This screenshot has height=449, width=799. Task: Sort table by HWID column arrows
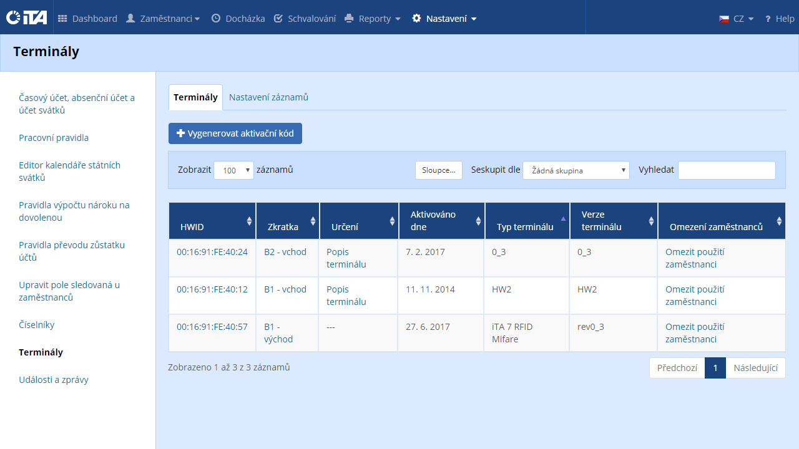pos(250,221)
